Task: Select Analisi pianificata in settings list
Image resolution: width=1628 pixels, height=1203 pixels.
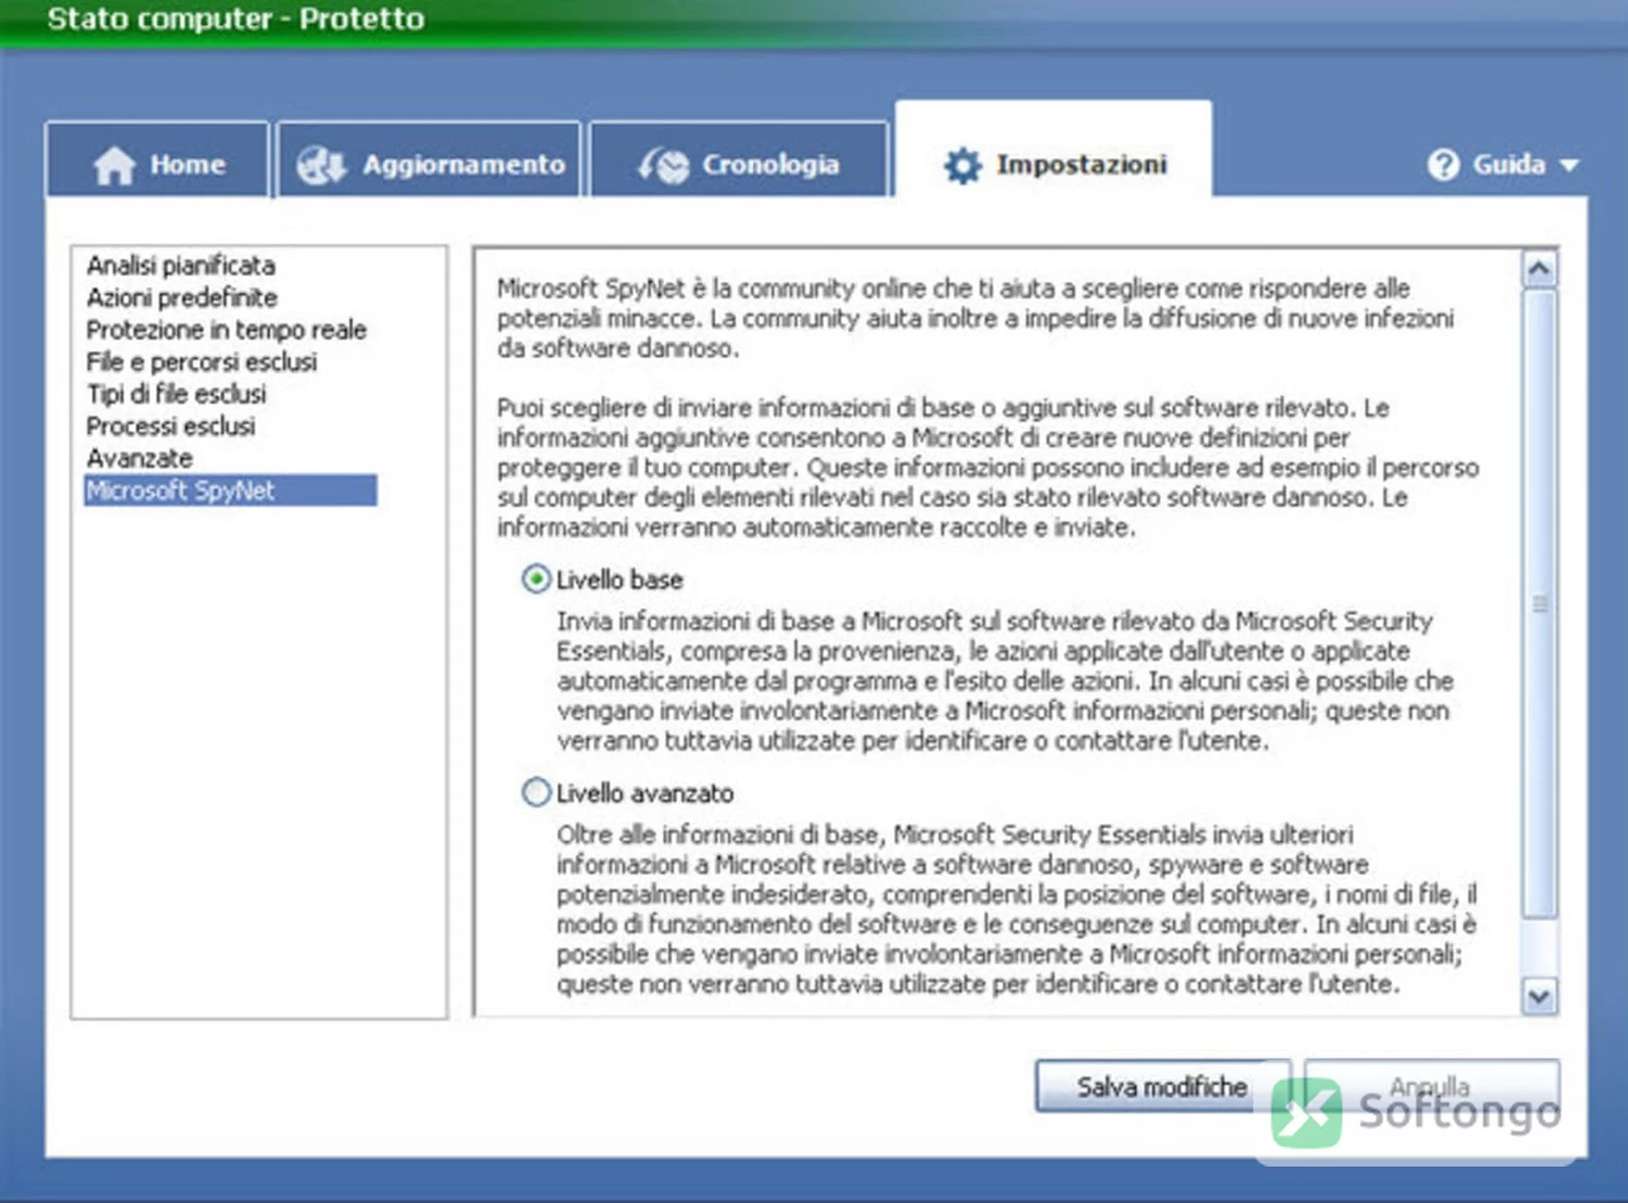Action: (181, 265)
